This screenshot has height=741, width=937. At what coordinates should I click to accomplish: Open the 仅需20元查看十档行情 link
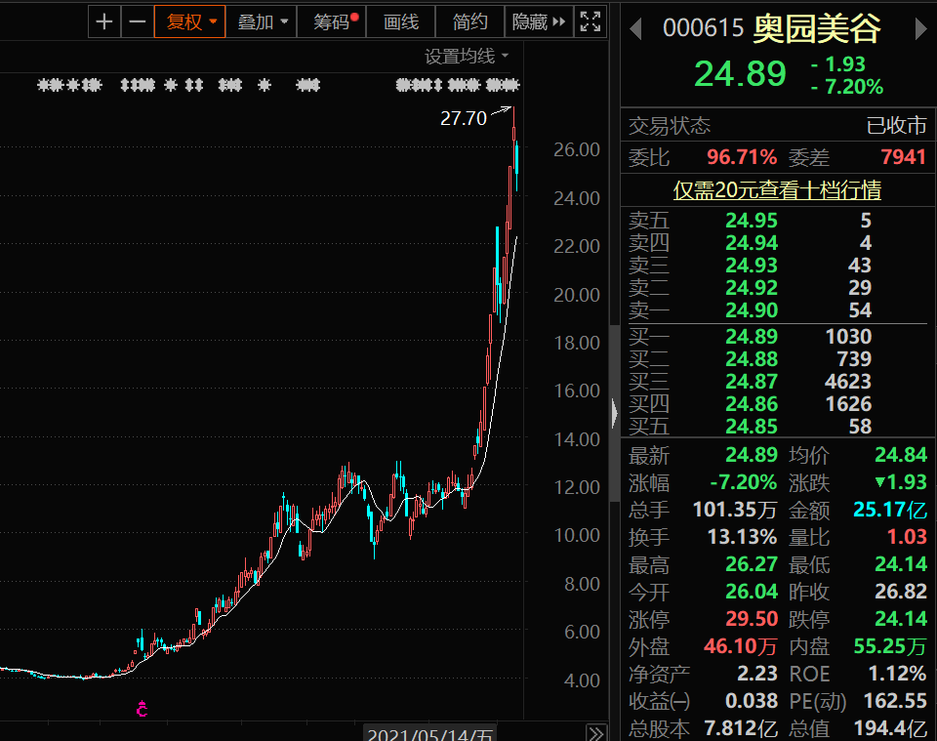777,190
